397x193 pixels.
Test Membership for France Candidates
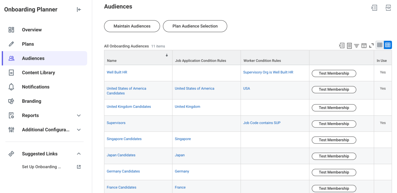coord(334,188)
